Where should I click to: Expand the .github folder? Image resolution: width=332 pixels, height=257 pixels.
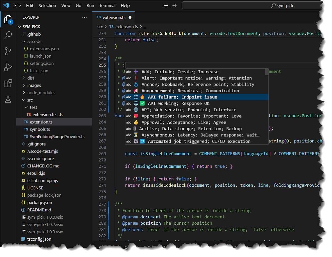[x=33, y=34]
